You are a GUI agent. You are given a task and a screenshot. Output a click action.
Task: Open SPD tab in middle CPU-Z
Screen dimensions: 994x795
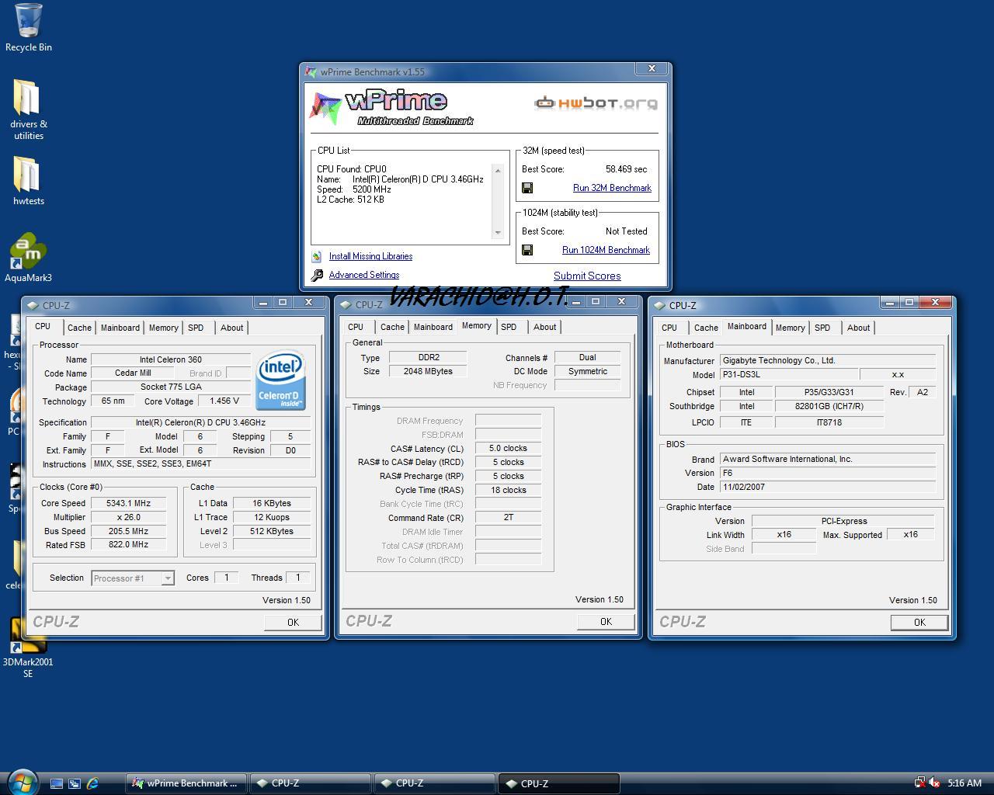point(509,327)
